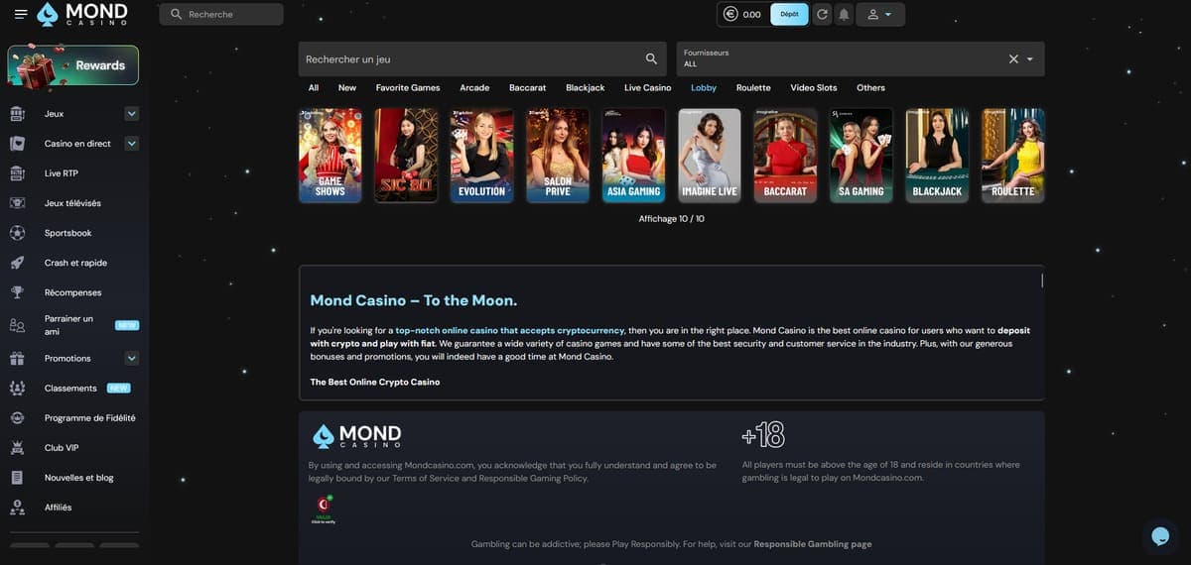
Task: Click the magnifier icon in game search
Action: coord(651,59)
